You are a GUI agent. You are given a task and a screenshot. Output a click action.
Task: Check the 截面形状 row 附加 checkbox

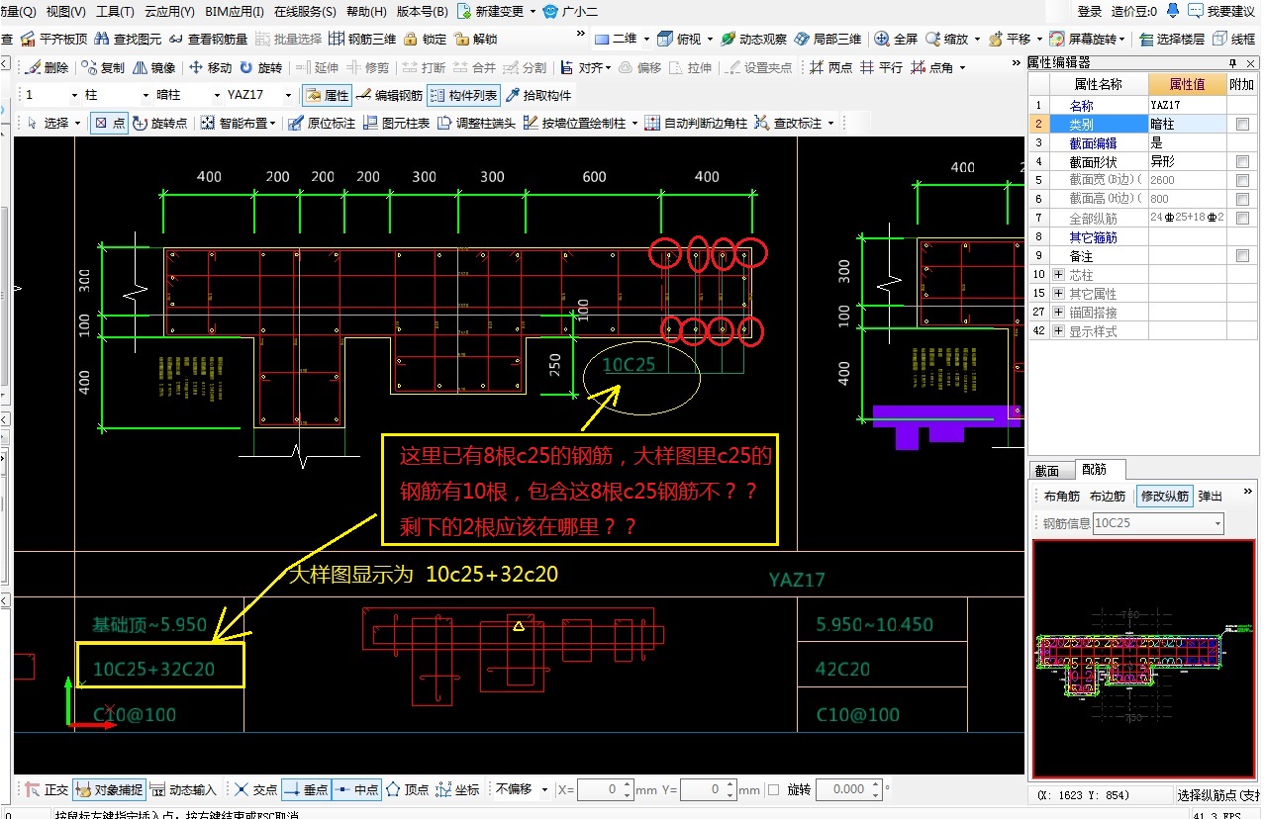click(1242, 162)
